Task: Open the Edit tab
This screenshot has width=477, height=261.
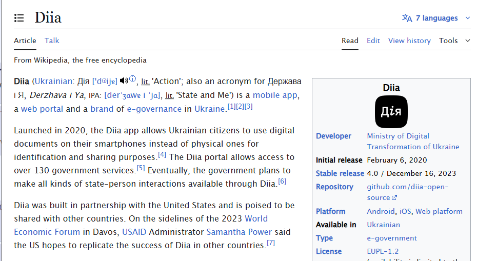Action: click(373, 41)
